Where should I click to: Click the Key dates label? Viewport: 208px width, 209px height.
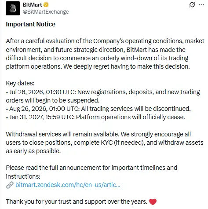pyautogui.click(x=20, y=83)
